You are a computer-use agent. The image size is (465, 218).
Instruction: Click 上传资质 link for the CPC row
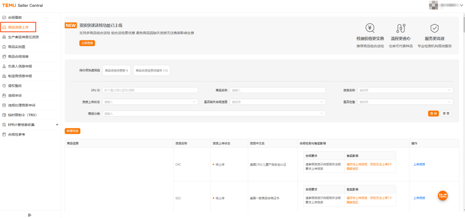pyautogui.click(x=419, y=164)
